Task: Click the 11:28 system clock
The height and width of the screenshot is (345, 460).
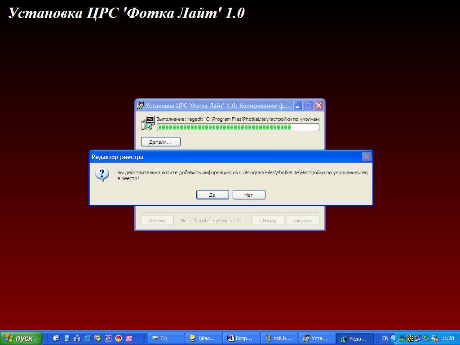Action: (x=448, y=338)
